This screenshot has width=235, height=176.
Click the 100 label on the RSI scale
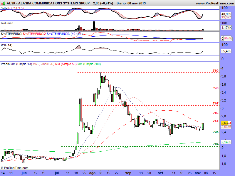pos(224,45)
